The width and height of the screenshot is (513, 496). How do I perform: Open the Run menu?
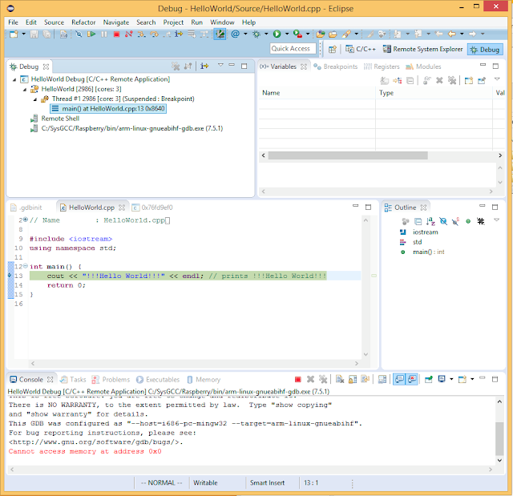click(x=197, y=22)
